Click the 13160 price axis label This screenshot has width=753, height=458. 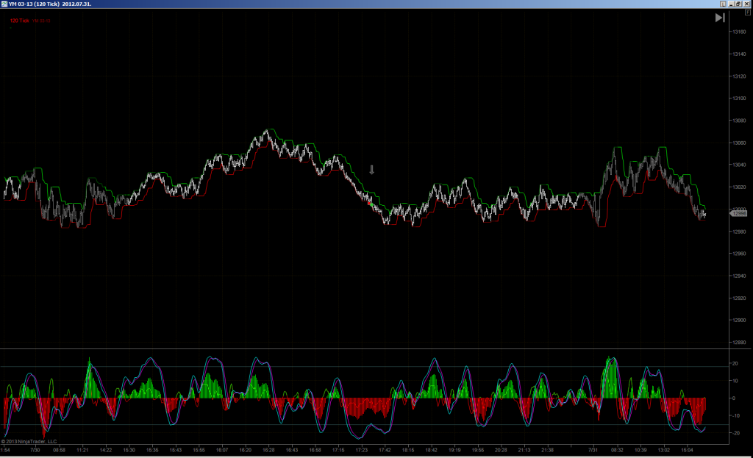tap(739, 32)
